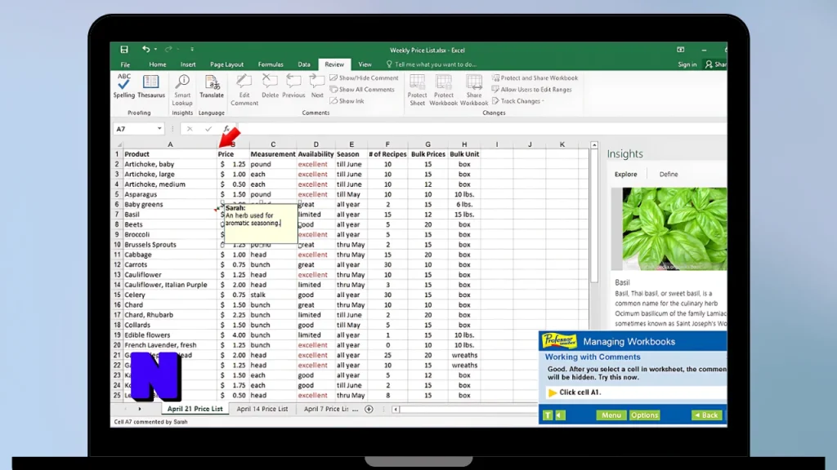The image size is (837, 470).
Task: Click the Asparagus cell
Action: [x=170, y=194]
